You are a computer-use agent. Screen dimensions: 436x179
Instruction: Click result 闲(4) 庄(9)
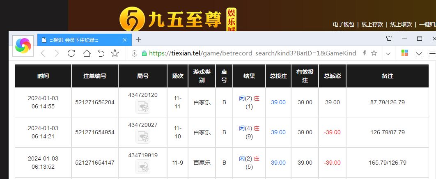249,132
